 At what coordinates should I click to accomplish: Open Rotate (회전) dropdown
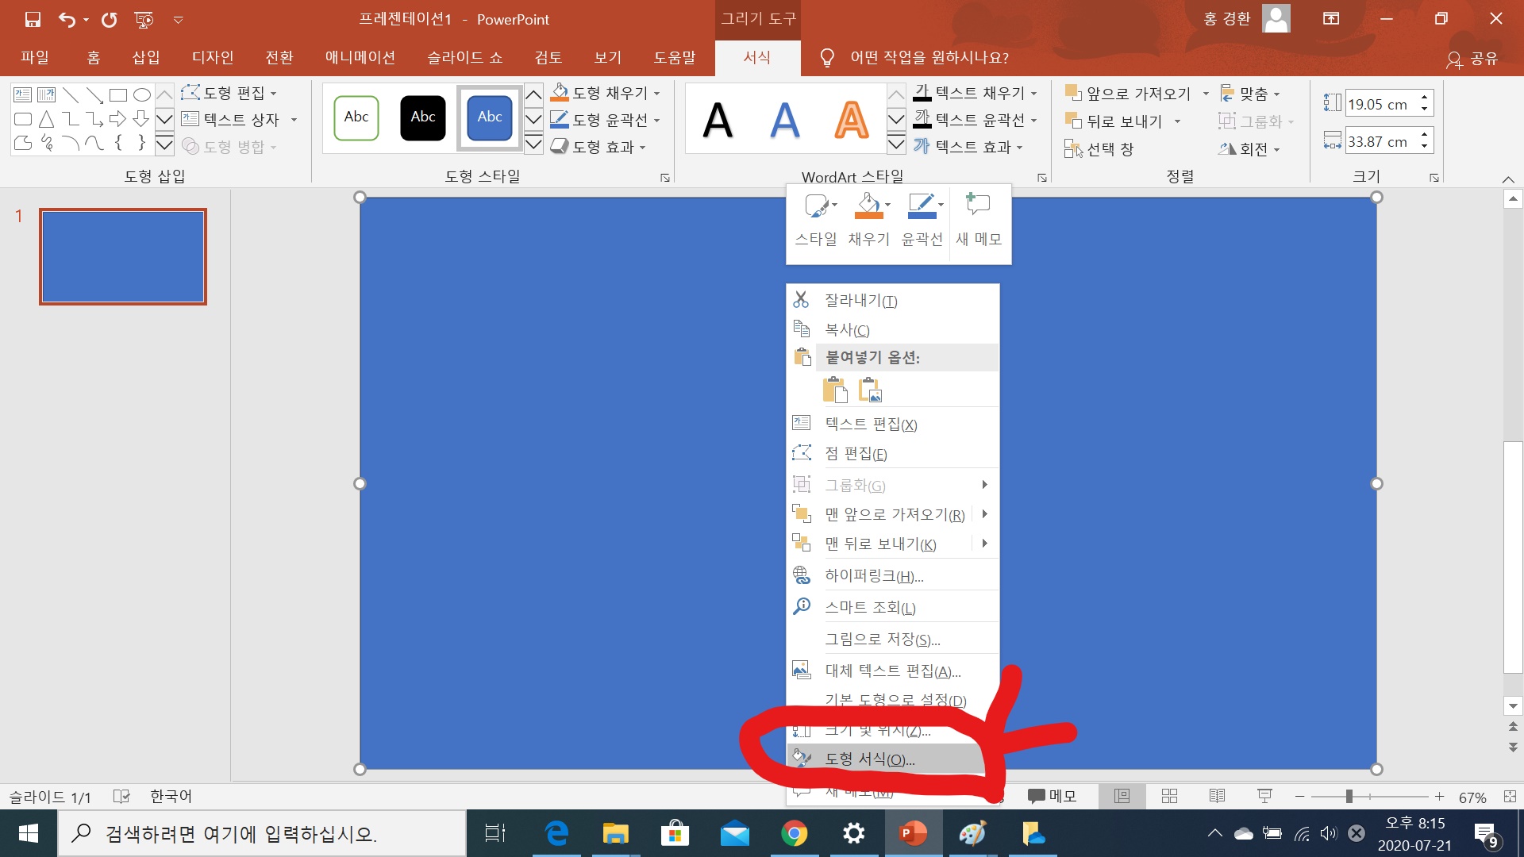coord(1250,148)
